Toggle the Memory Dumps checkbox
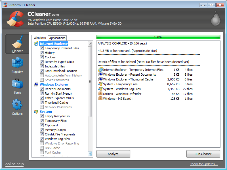This screenshot has height=170, width=227. 42,130
